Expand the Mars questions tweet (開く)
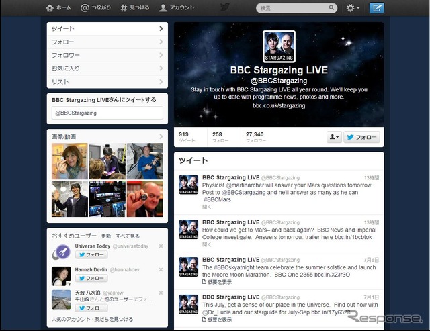The width and height of the screenshot is (430, 331). [207, 207]
